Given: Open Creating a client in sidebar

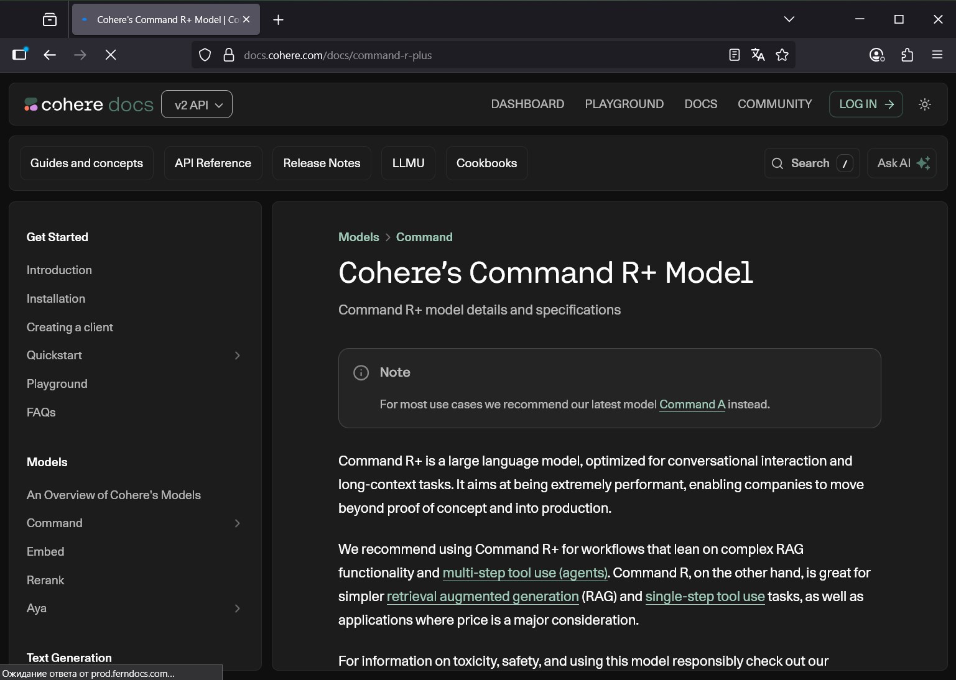Looking at the screenshot, I should pyautogui.click(x=70, y=327).
